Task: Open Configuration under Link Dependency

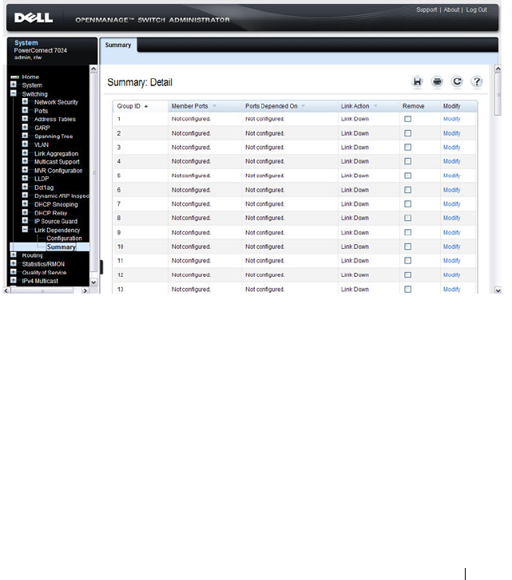Action: (x=64, y=239)
